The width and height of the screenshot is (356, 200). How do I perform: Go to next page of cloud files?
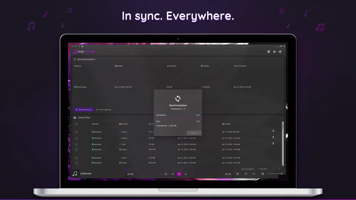point(279,169)
